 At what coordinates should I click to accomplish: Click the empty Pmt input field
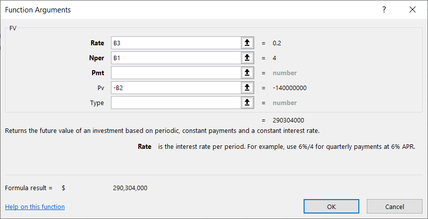(x=176, y=73)
